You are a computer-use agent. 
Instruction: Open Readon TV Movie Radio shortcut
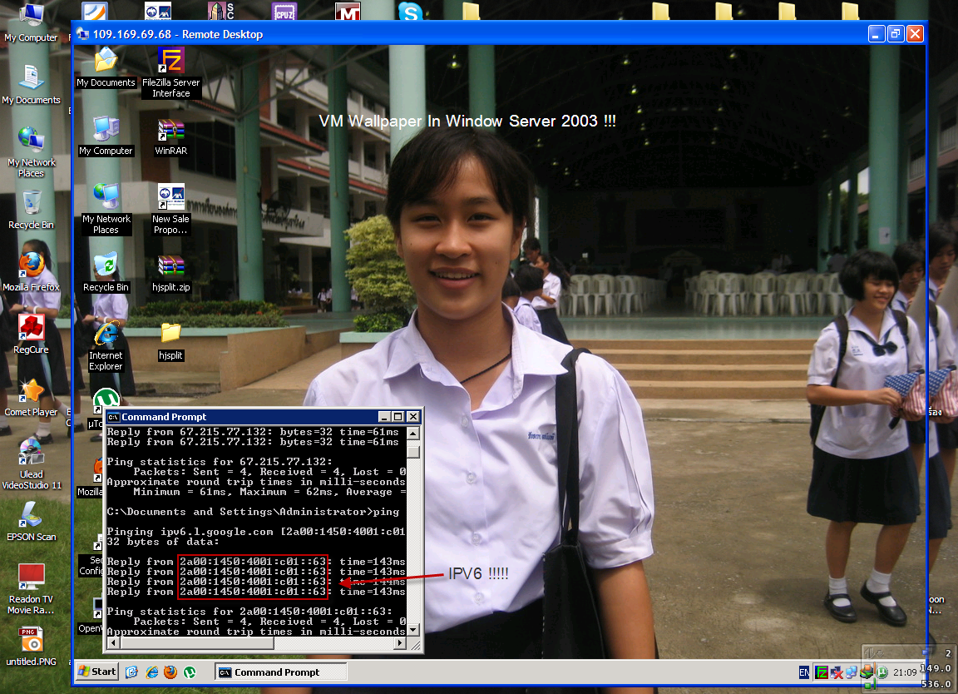pos(31,589)
